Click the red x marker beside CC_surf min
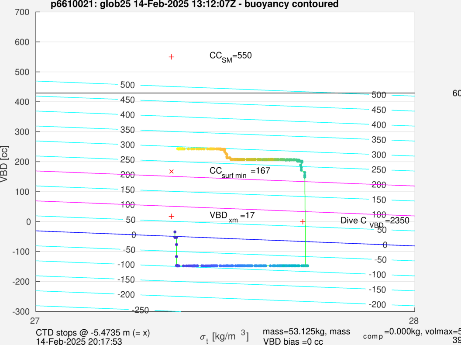 [x=172, y=171]
